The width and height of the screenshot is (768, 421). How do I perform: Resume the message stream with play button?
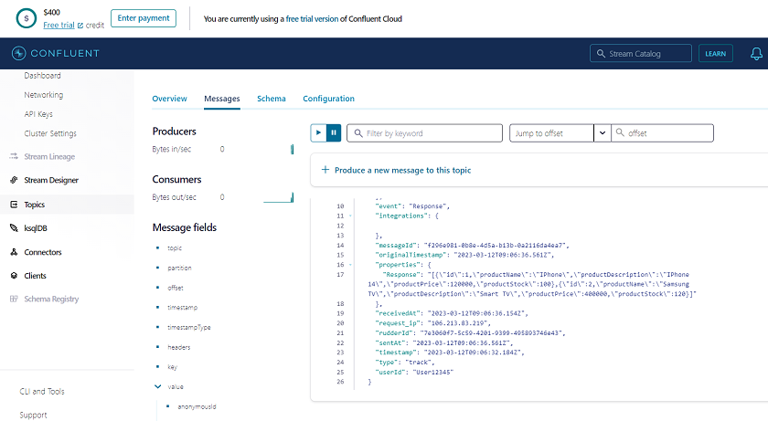[x=318, y=133]
